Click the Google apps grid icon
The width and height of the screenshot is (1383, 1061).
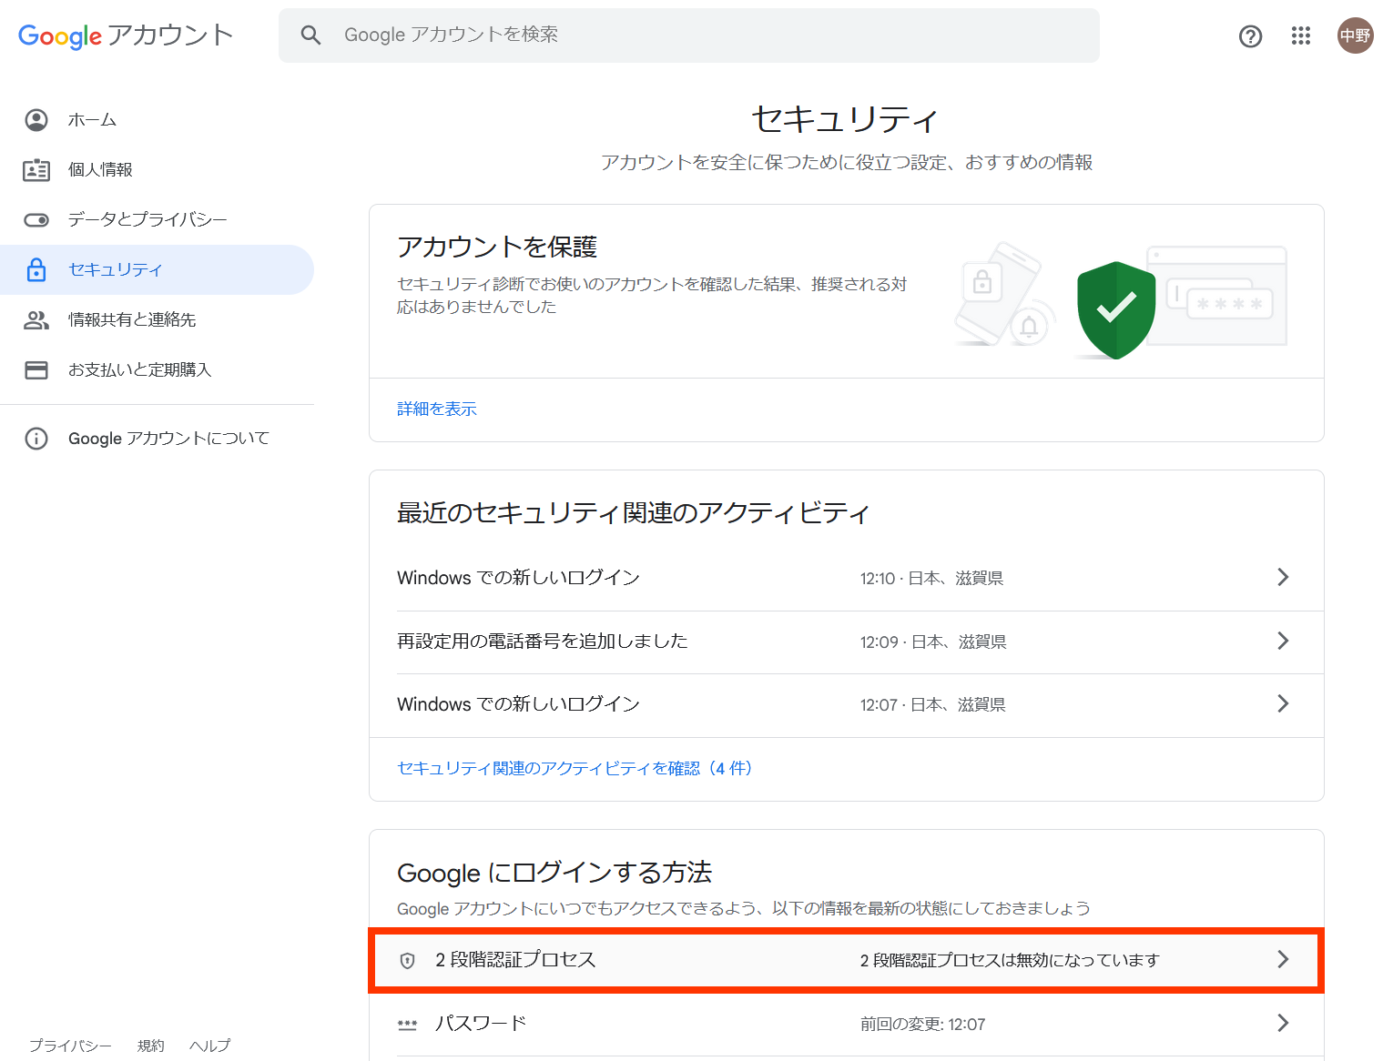pyautogui.click(x=1300, y=35)
